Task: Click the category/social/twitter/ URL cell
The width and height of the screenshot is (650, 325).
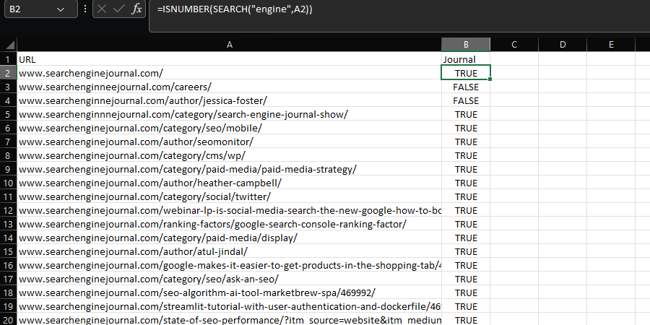Action: [229, 196]
